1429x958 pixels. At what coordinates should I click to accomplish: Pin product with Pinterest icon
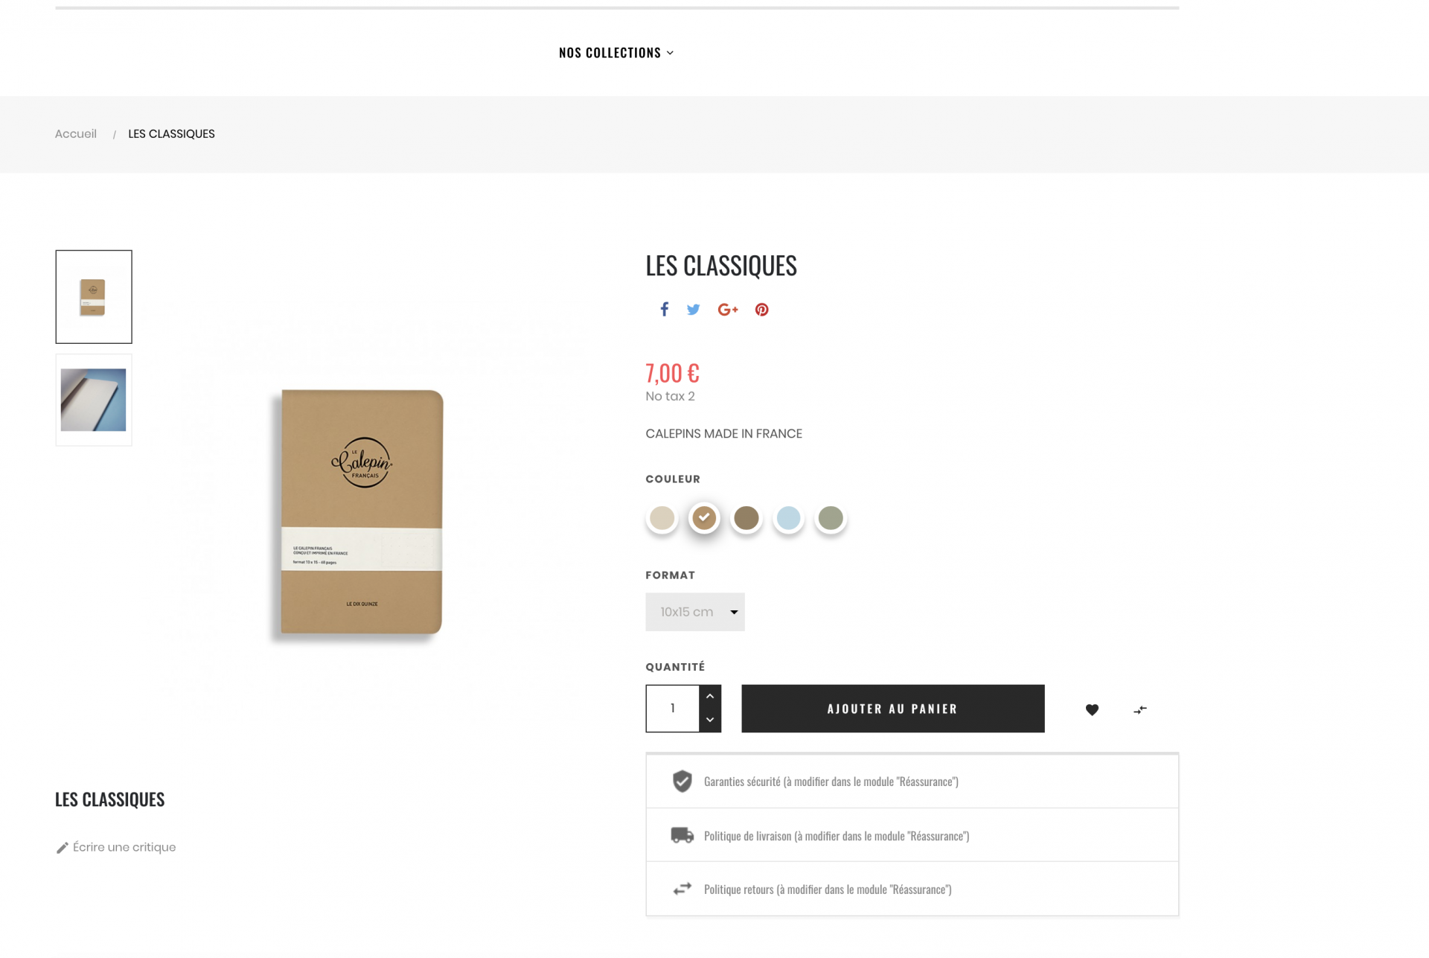pos(761,310)
